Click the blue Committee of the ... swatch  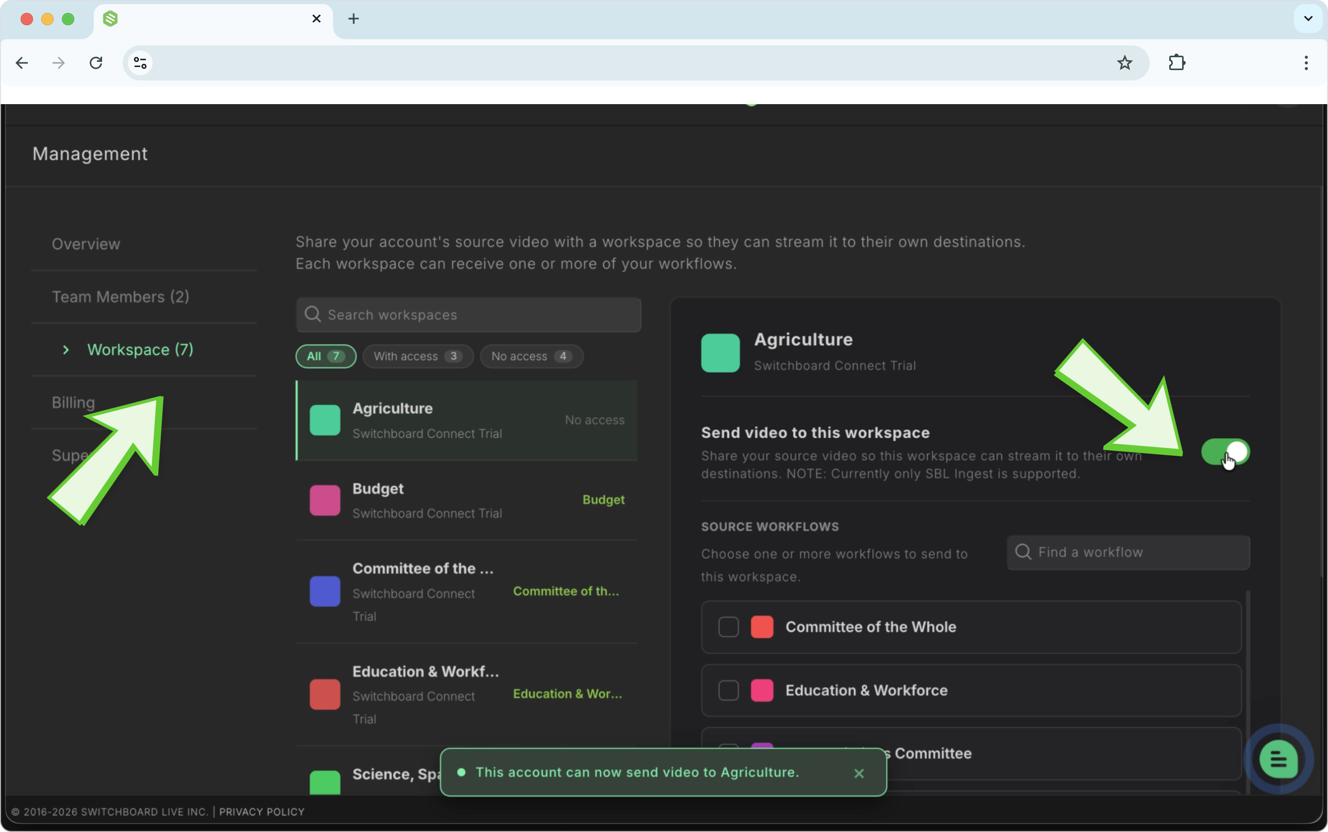(x=325, y=592)
